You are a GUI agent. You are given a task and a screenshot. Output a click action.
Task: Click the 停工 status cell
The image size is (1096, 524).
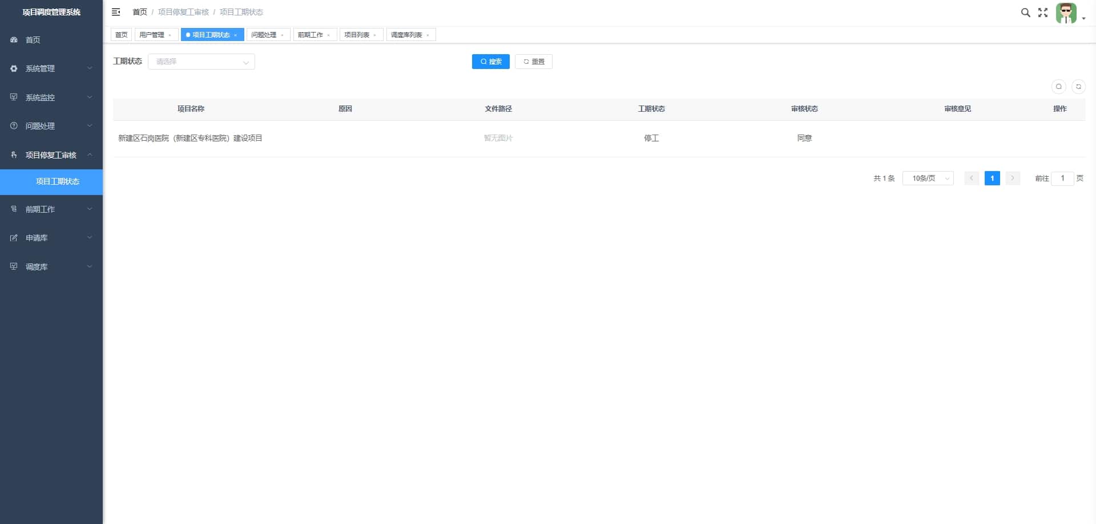(651, 139)
